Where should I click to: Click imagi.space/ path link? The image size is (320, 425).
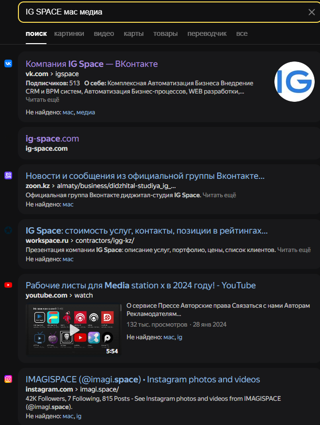coord(99,390)
